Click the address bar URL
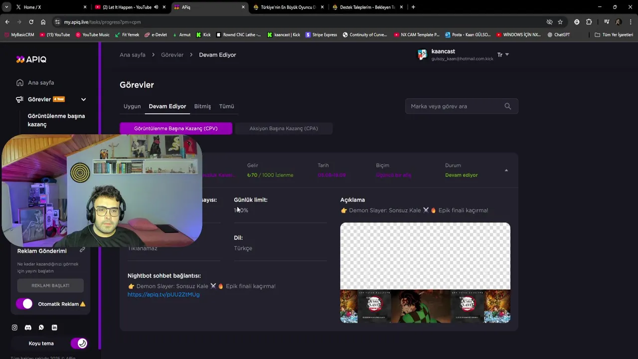 point(102,22)
